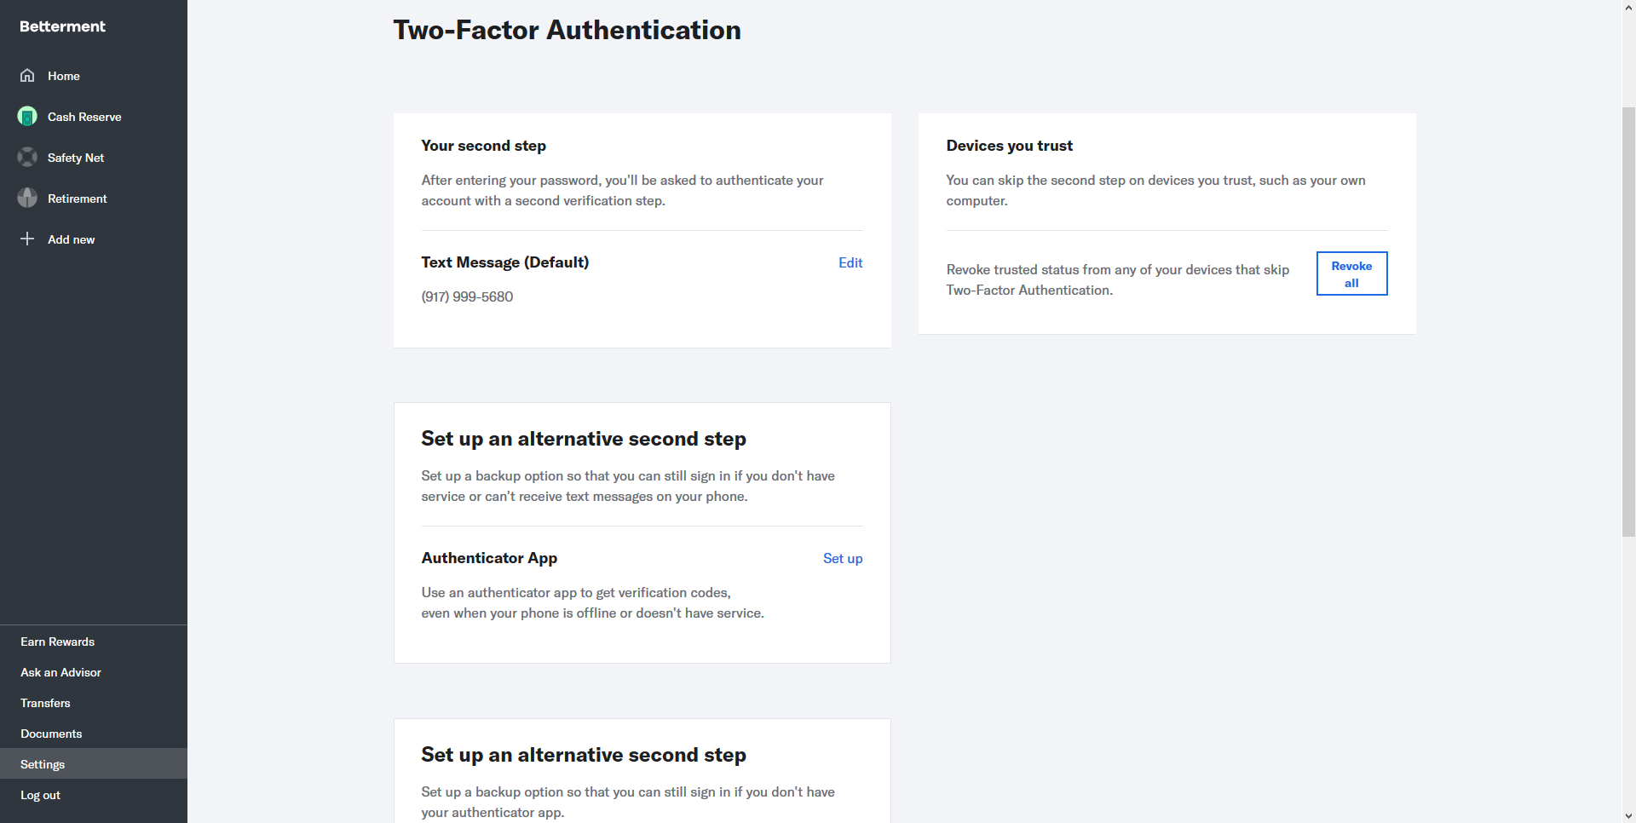This screenshot has width=1636, height=823.
Task: Click the Retirement account icon
Action: [x=27, y=198]
